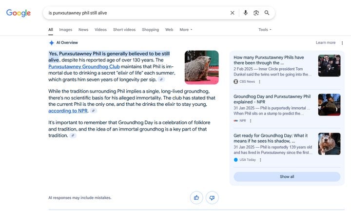
Task: Open the source link icon after 'that tradition.'
Action: coord(73,135)
